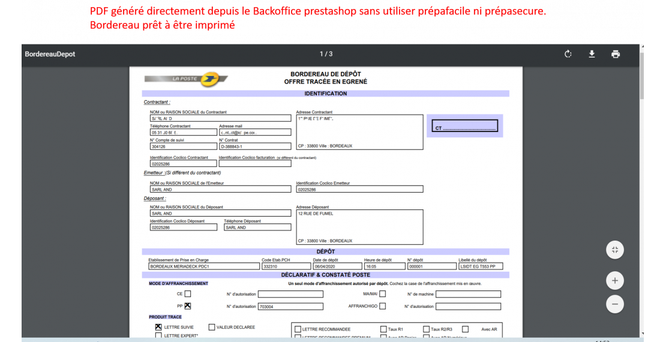Tick the Taux R2/R3 checkbox
Viewport: 666px width, 342px height.
tap(426, 329)
